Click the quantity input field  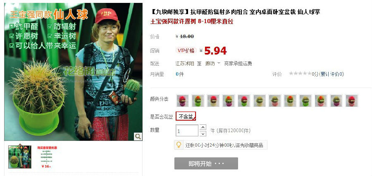pos(187,131)
